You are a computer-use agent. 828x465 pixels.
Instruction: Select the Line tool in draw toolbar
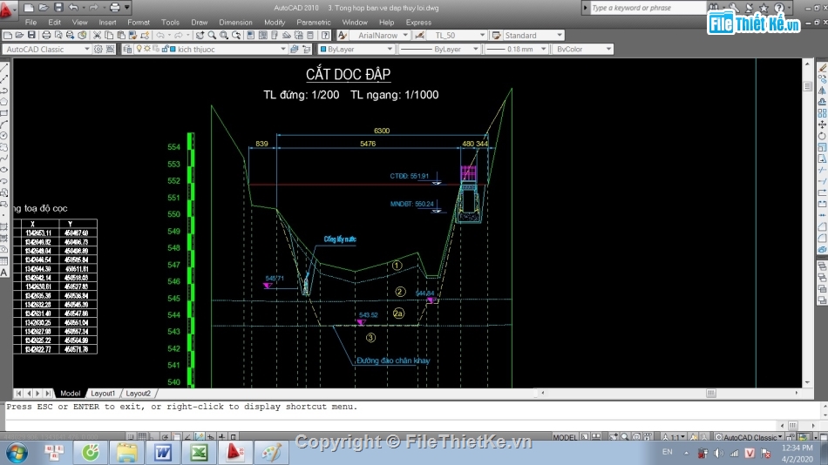click(x=4, y=68)
